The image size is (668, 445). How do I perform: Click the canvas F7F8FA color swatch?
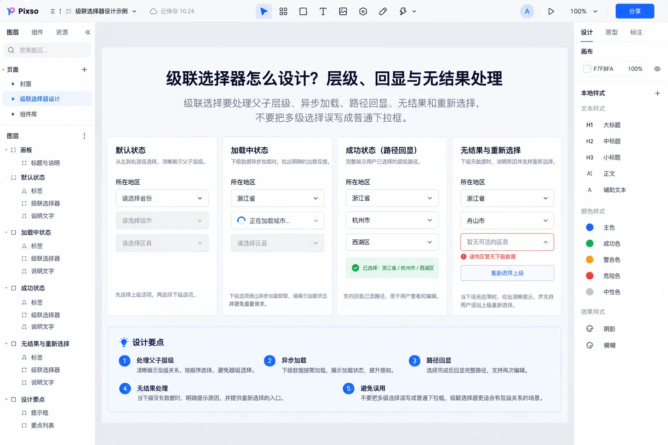587,69
